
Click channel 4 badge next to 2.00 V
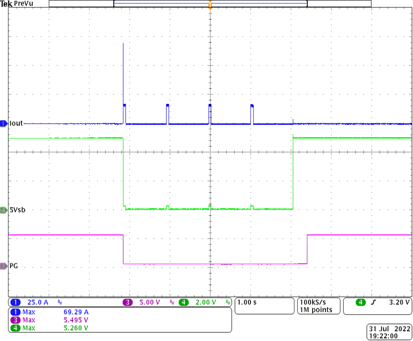(x=184, y=302)
